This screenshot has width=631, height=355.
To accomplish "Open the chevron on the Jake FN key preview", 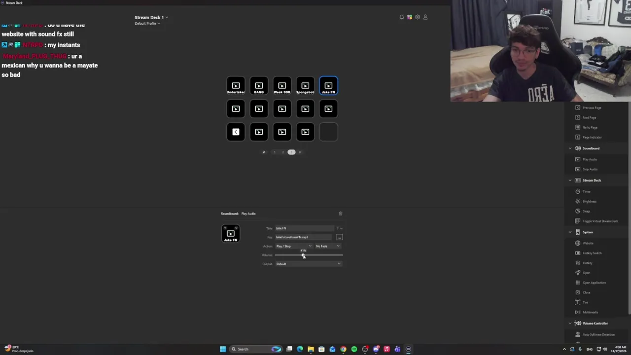I will tap(237, 228).
